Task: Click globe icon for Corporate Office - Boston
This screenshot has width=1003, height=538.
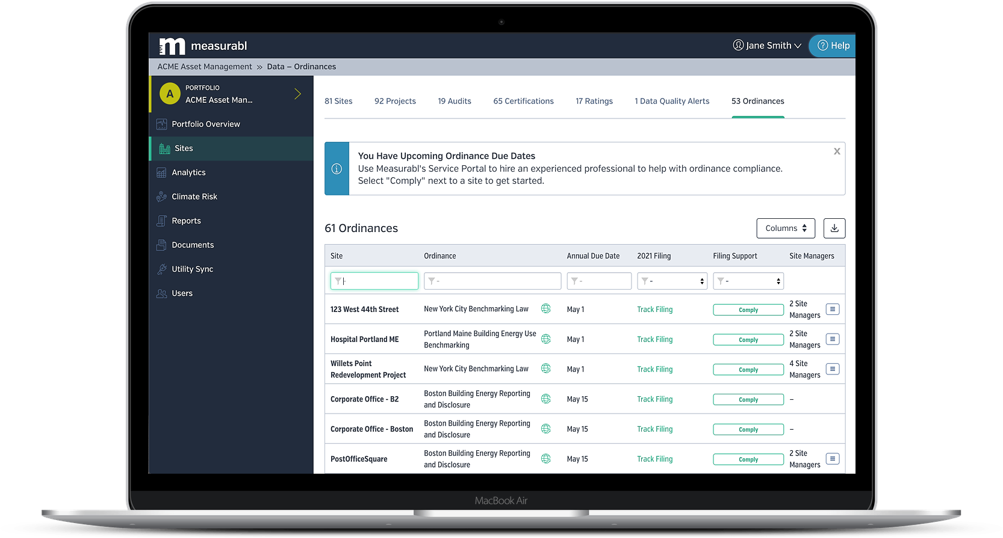Action: pos(546,429)
